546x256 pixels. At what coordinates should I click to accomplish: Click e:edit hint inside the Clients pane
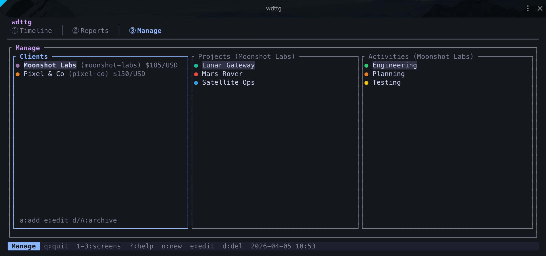56,220
